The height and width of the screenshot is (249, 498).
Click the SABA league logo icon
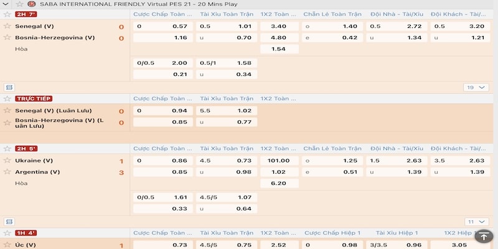click(x=32, y=4)
